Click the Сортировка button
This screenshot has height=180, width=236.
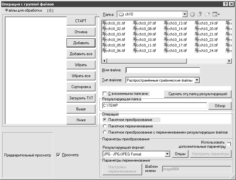pyautogui.click(x=81, y=87)
